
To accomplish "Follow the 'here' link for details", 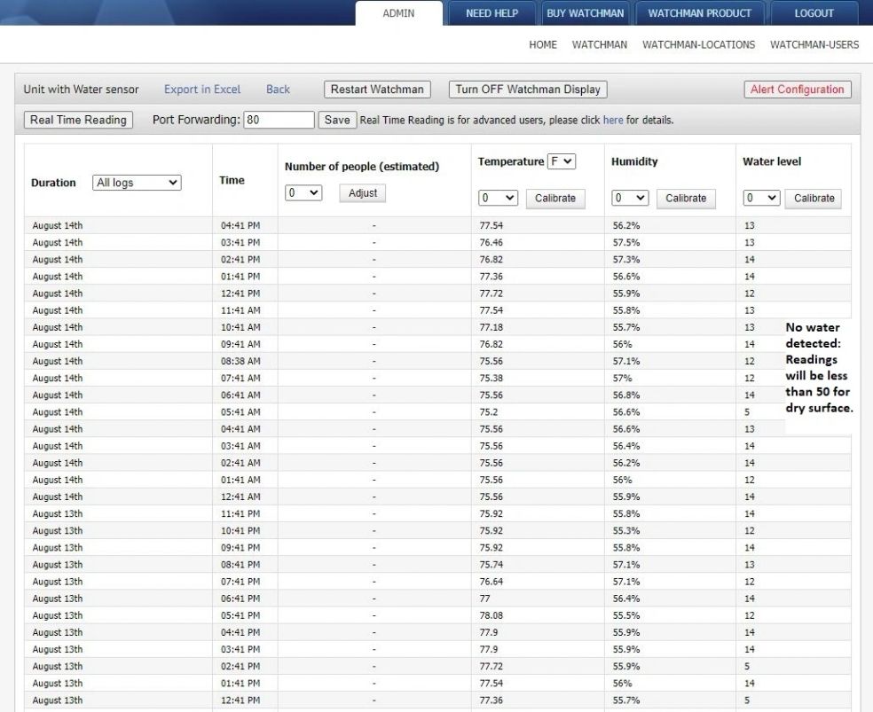I will [x=613, y=121].
